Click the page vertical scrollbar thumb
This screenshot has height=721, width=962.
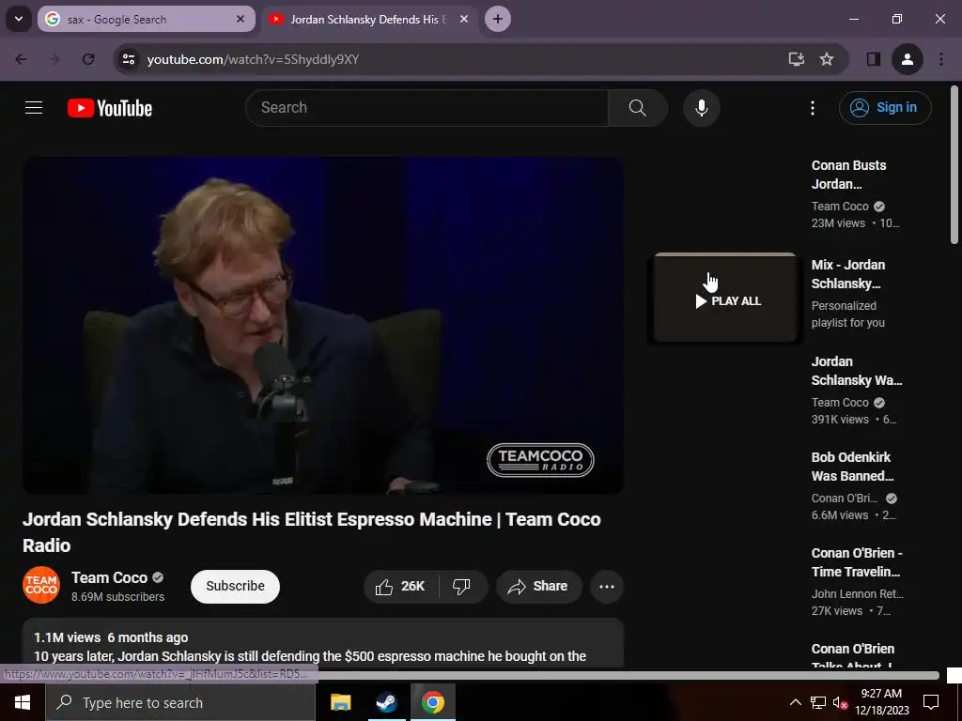pyautogui.click(x=954, y=165)
